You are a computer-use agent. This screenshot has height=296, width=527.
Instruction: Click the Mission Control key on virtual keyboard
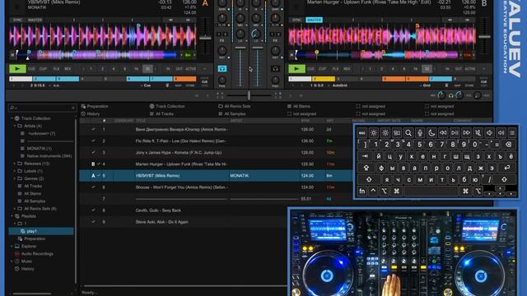397,133
